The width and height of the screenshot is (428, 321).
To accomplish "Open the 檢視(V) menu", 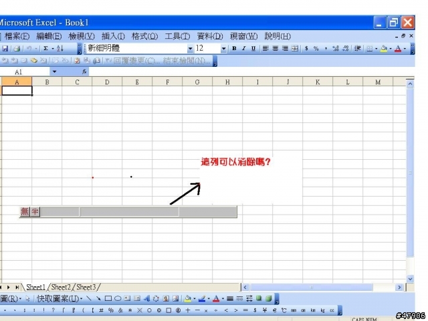I will [82, 36].
